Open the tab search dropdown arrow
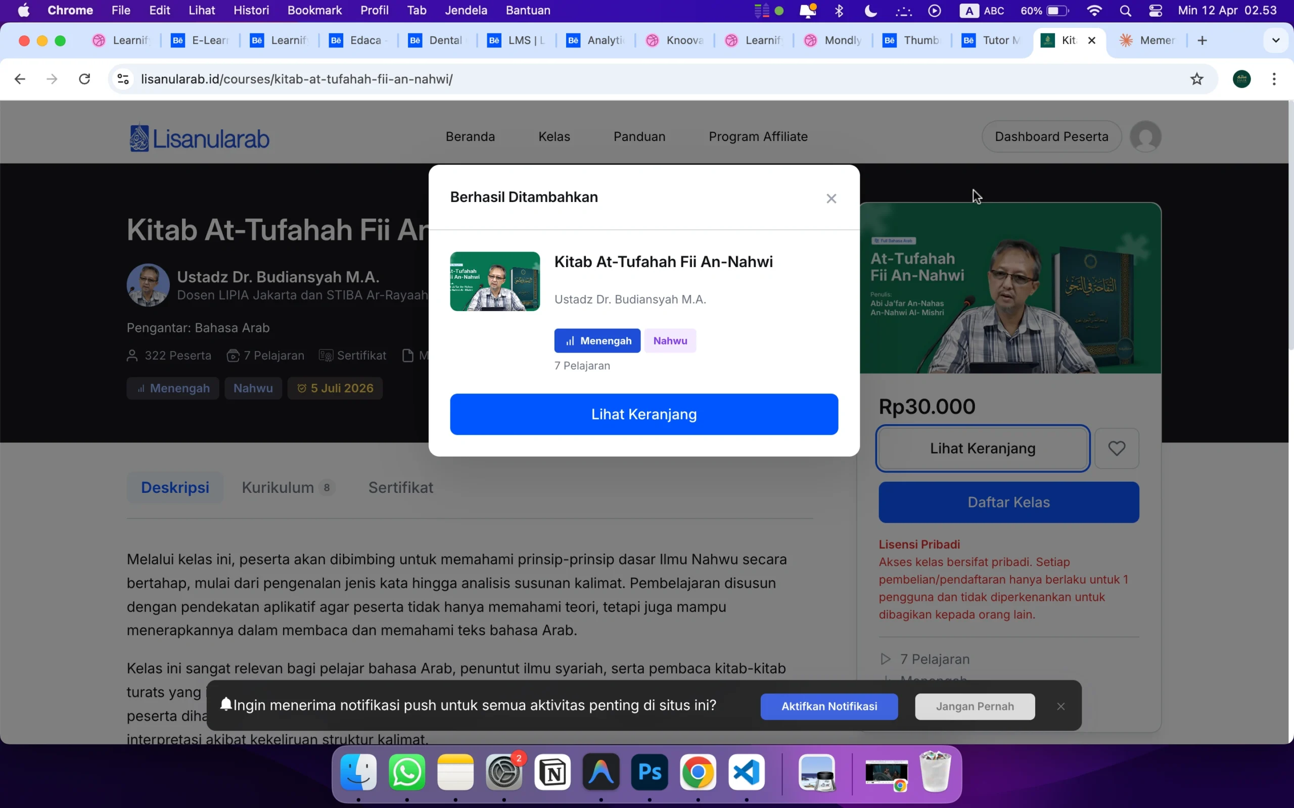 (1276, 40)
